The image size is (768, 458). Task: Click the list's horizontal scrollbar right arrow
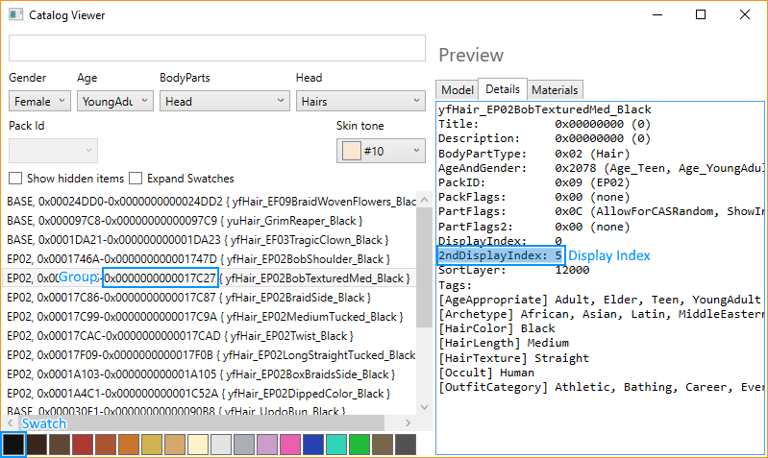pos(409,423)
